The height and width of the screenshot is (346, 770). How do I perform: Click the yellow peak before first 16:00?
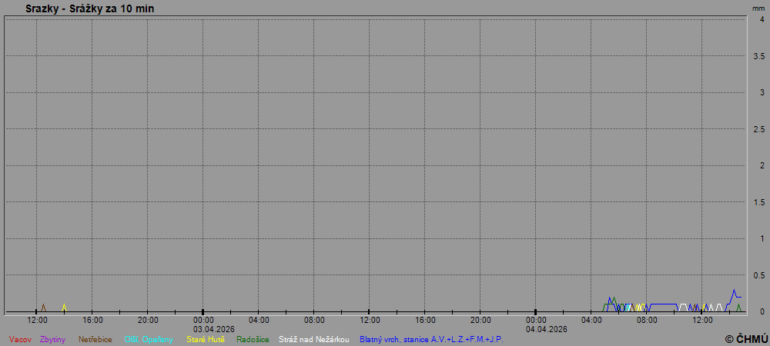click(x=64, y=305)
